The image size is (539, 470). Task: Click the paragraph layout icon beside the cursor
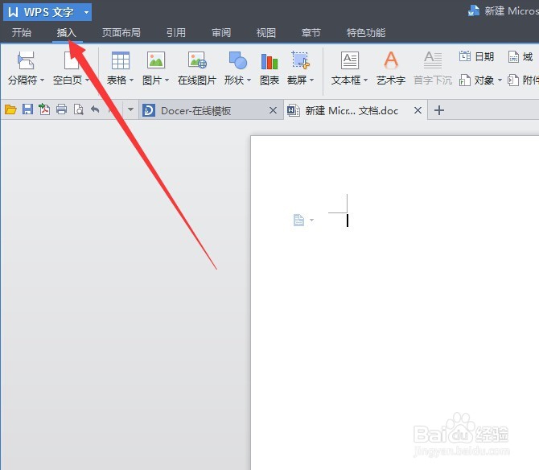pos(298,220)
